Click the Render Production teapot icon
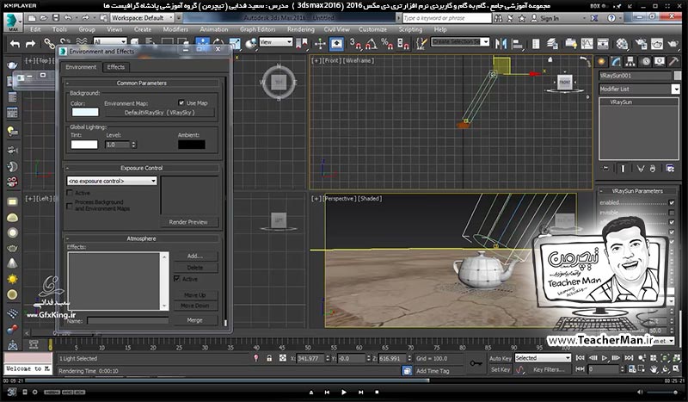688x402 pixels. (x=673, y=43)
